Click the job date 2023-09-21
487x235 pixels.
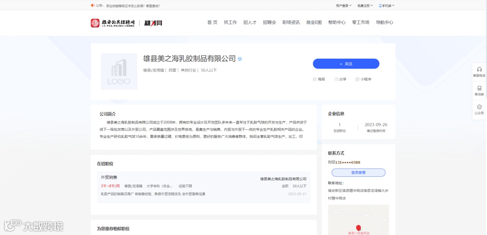[297, 194]
